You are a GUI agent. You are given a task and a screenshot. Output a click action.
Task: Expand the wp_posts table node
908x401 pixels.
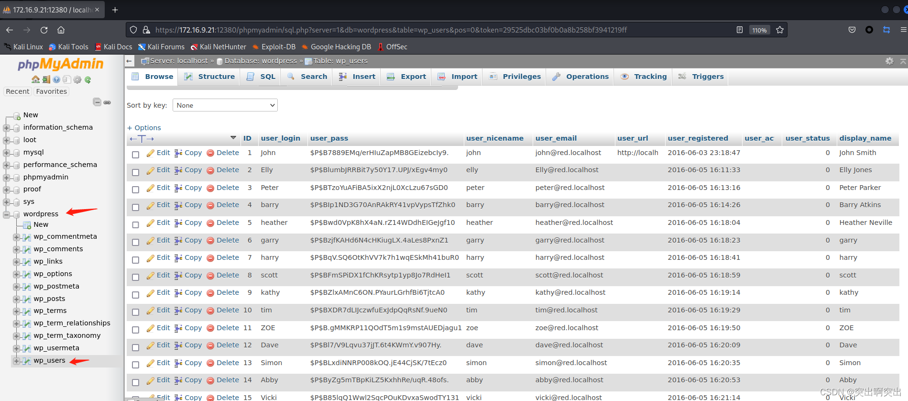17,299
